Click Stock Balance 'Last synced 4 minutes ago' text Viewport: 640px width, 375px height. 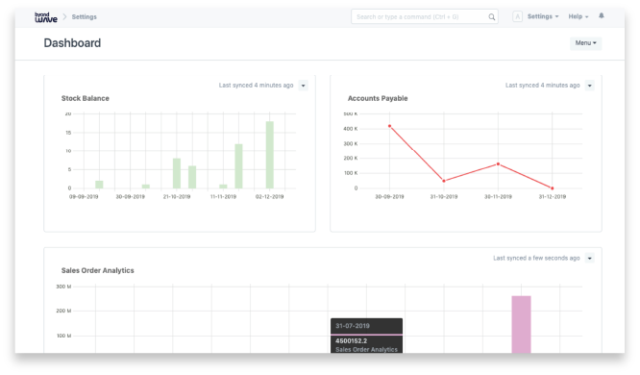point(256,86)
